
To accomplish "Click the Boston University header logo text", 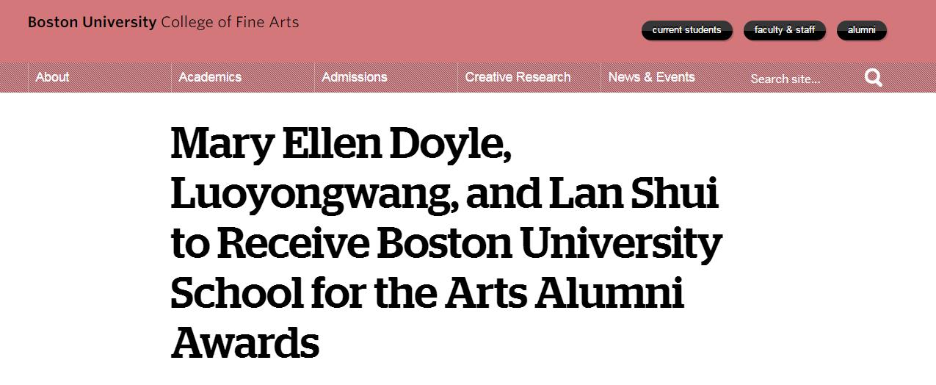I will (x=92, y=22).
